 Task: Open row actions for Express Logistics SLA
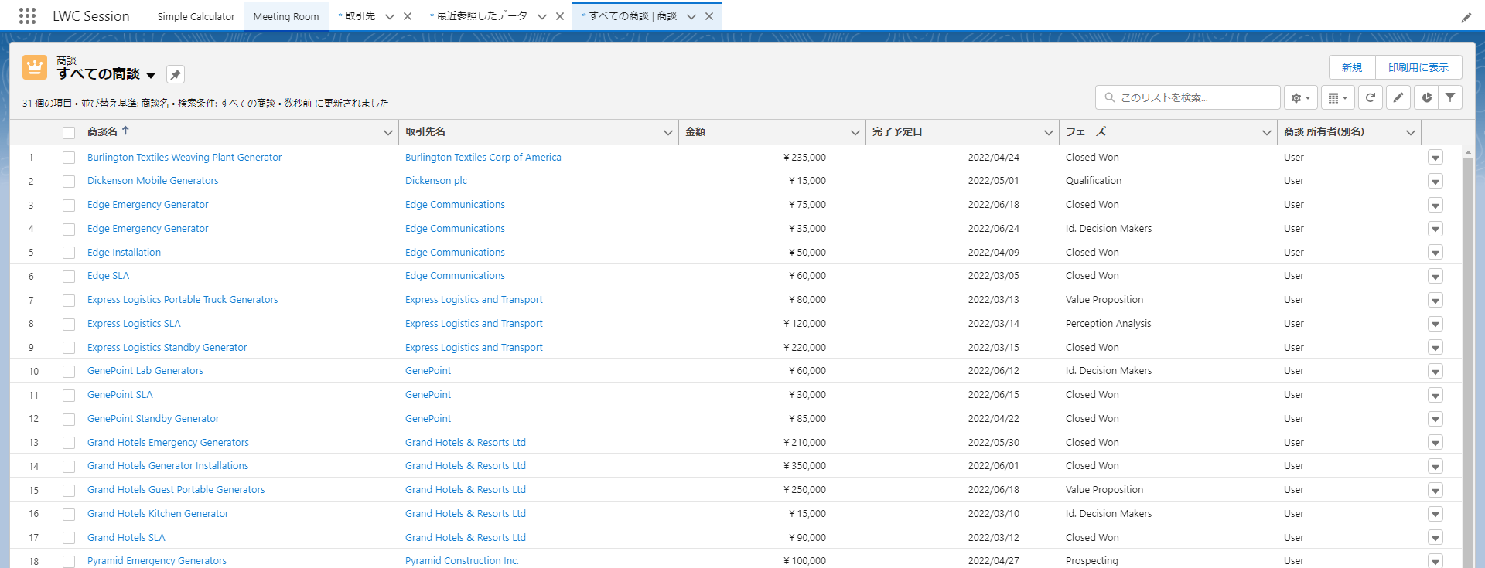coord(1435,324)
